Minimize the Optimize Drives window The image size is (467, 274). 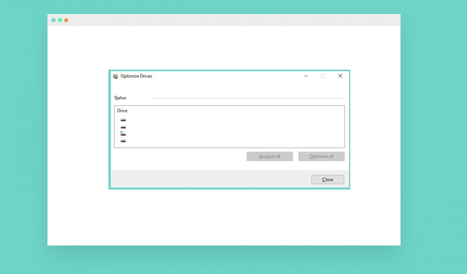click(x=306, y=76)
